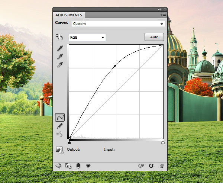Viewport: 223px width, 183px height.
Task: Click the Output label
Action: (74, 150)
